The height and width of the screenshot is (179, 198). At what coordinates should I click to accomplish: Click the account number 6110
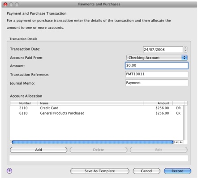click(x=23, y=113)
